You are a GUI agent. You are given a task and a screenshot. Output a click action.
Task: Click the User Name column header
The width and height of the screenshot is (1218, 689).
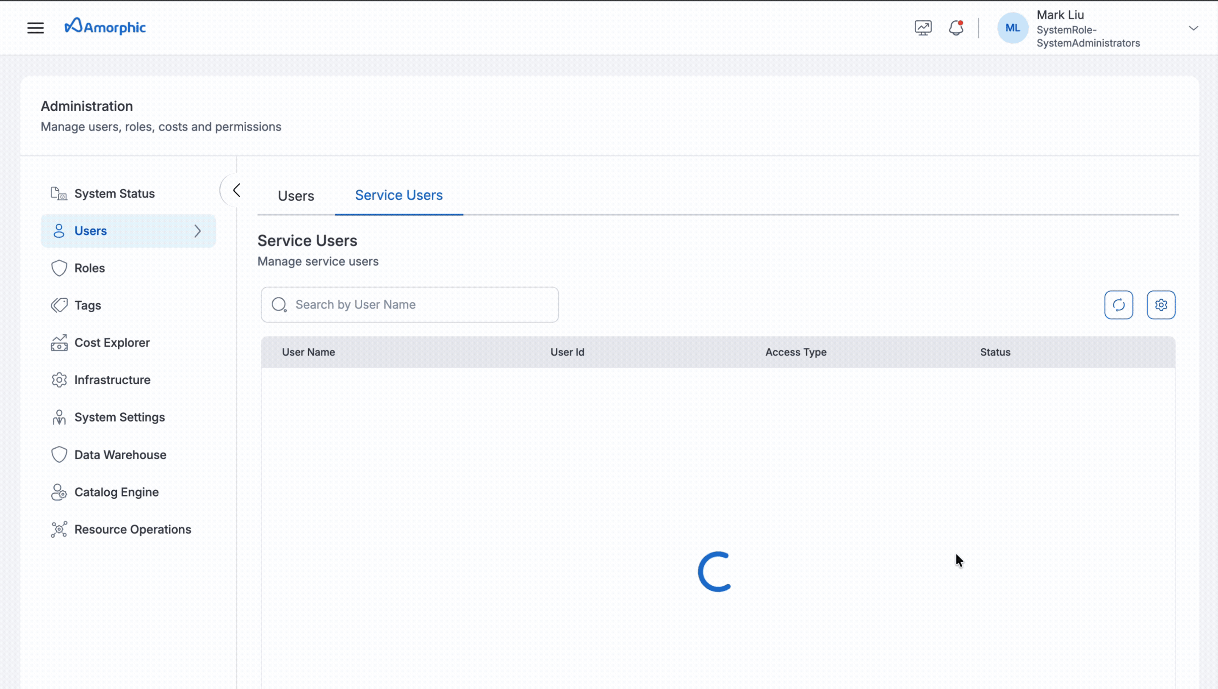point(308,352)
